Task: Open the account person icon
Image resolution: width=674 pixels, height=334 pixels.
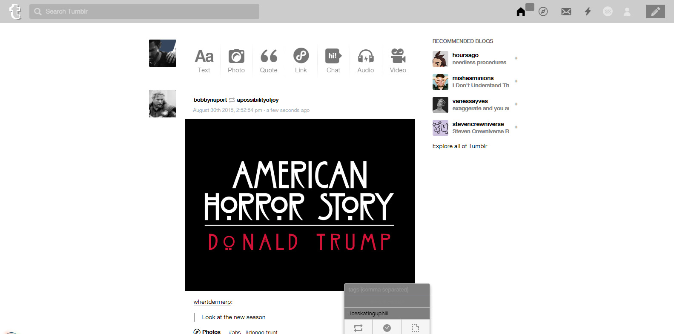Action: point(627,11)
